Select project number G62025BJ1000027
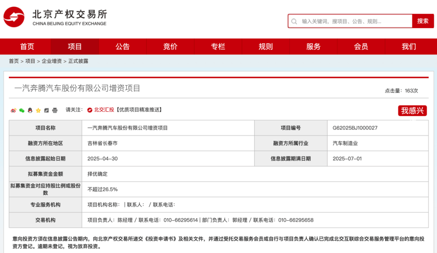Screen dimensions: 437x253 tap(355, 128)
